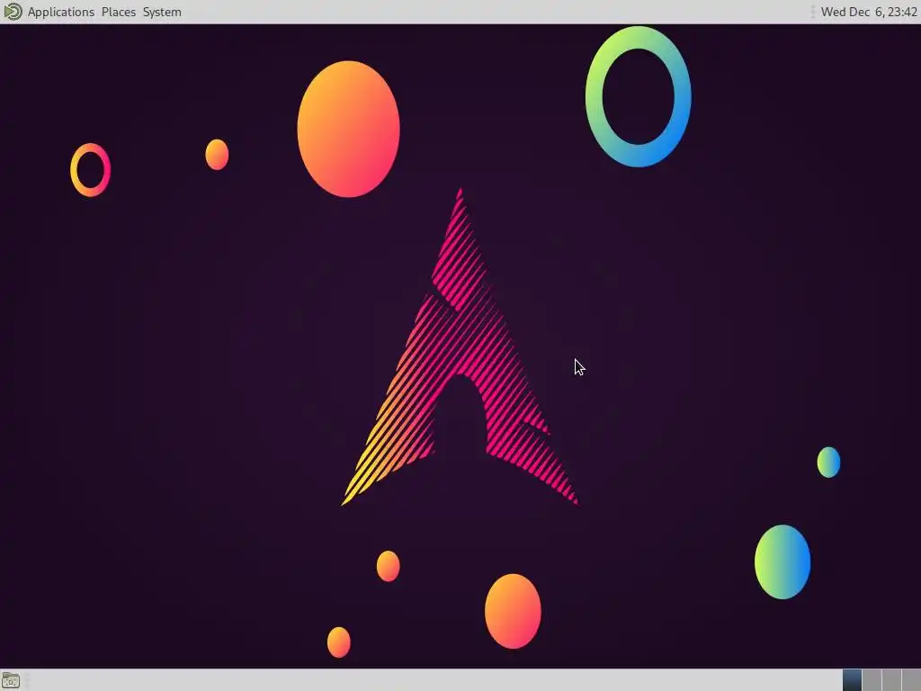Open the System menu
Viewport: 921px width, 691px height.
(x=162, y=12)
